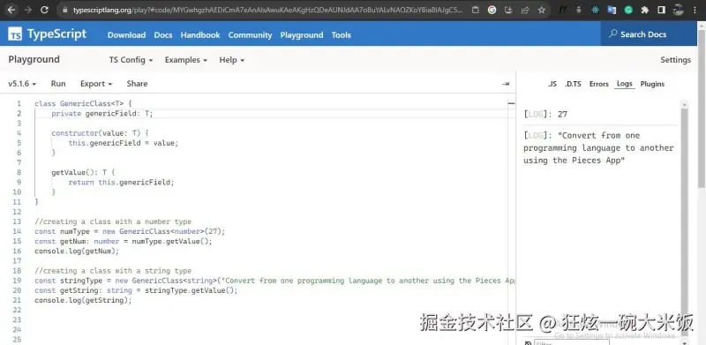Screen dimensions: 706x345
Task: Click the share page icon in address bar
Action: 525,10
